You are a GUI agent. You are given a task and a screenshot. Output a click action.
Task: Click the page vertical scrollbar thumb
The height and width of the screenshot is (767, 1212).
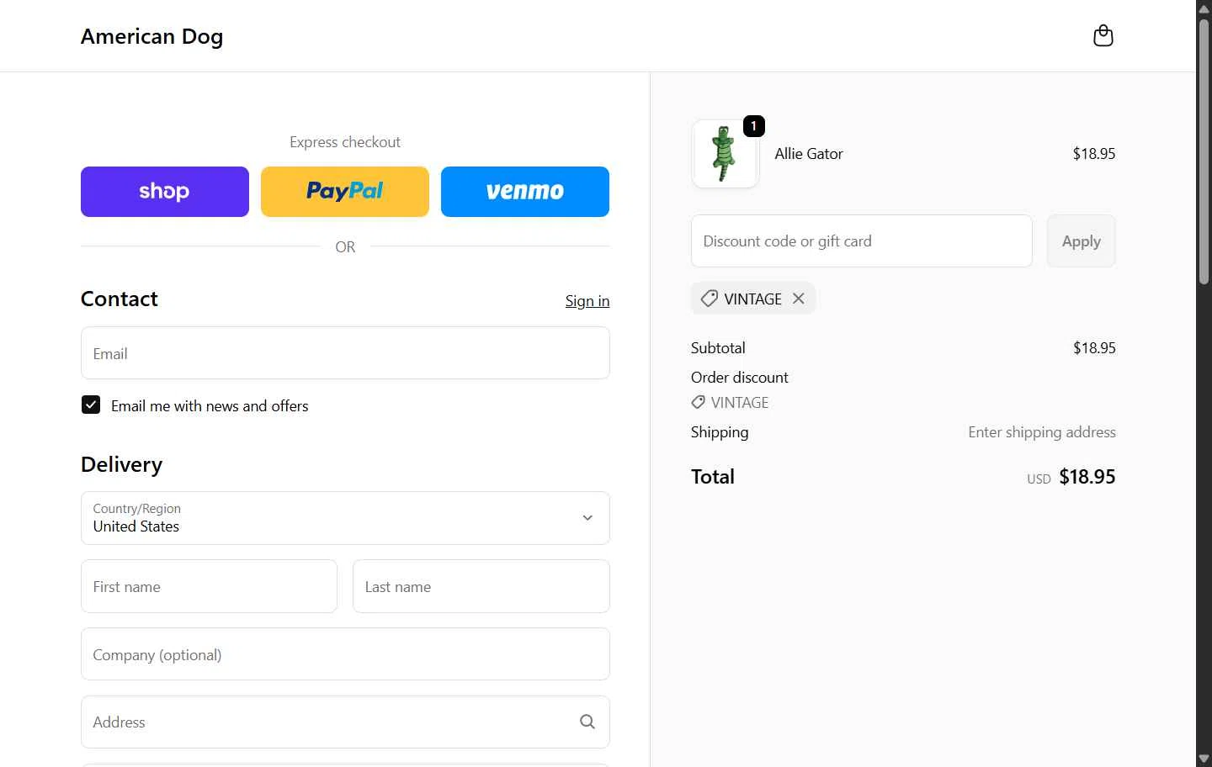(x=1204, y=151)
